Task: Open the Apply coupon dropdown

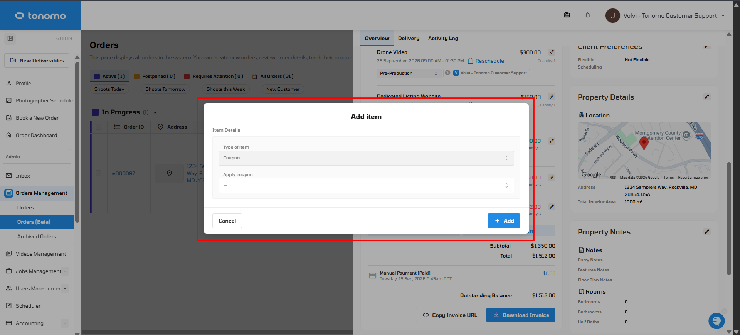Action: [366, 185]
